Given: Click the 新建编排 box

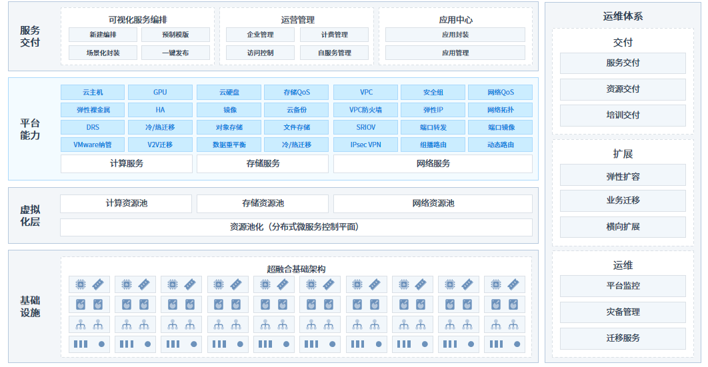Looking at the screenshot, I should click(x=103, y=35).
